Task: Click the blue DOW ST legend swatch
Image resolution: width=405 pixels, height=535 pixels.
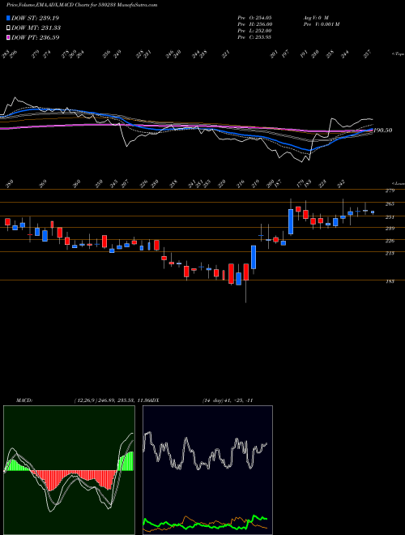Action: click(x=8, y=18)
